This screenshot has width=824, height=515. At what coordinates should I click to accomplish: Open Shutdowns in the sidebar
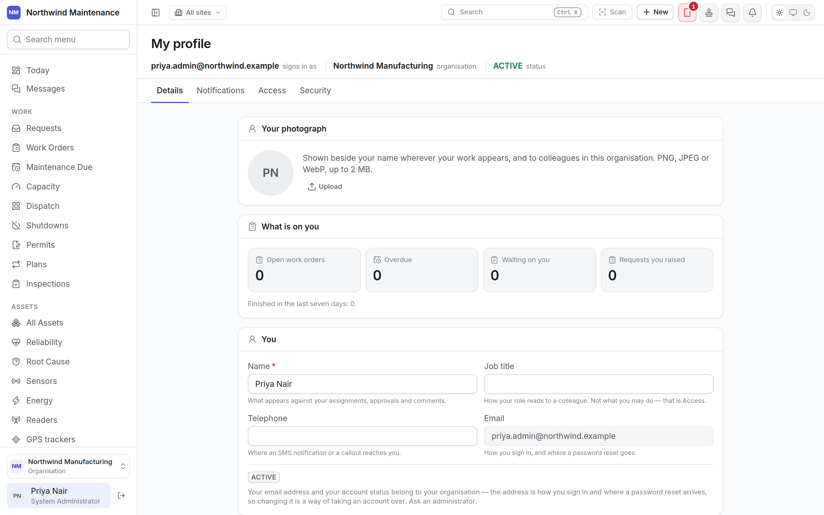(68, 225)
